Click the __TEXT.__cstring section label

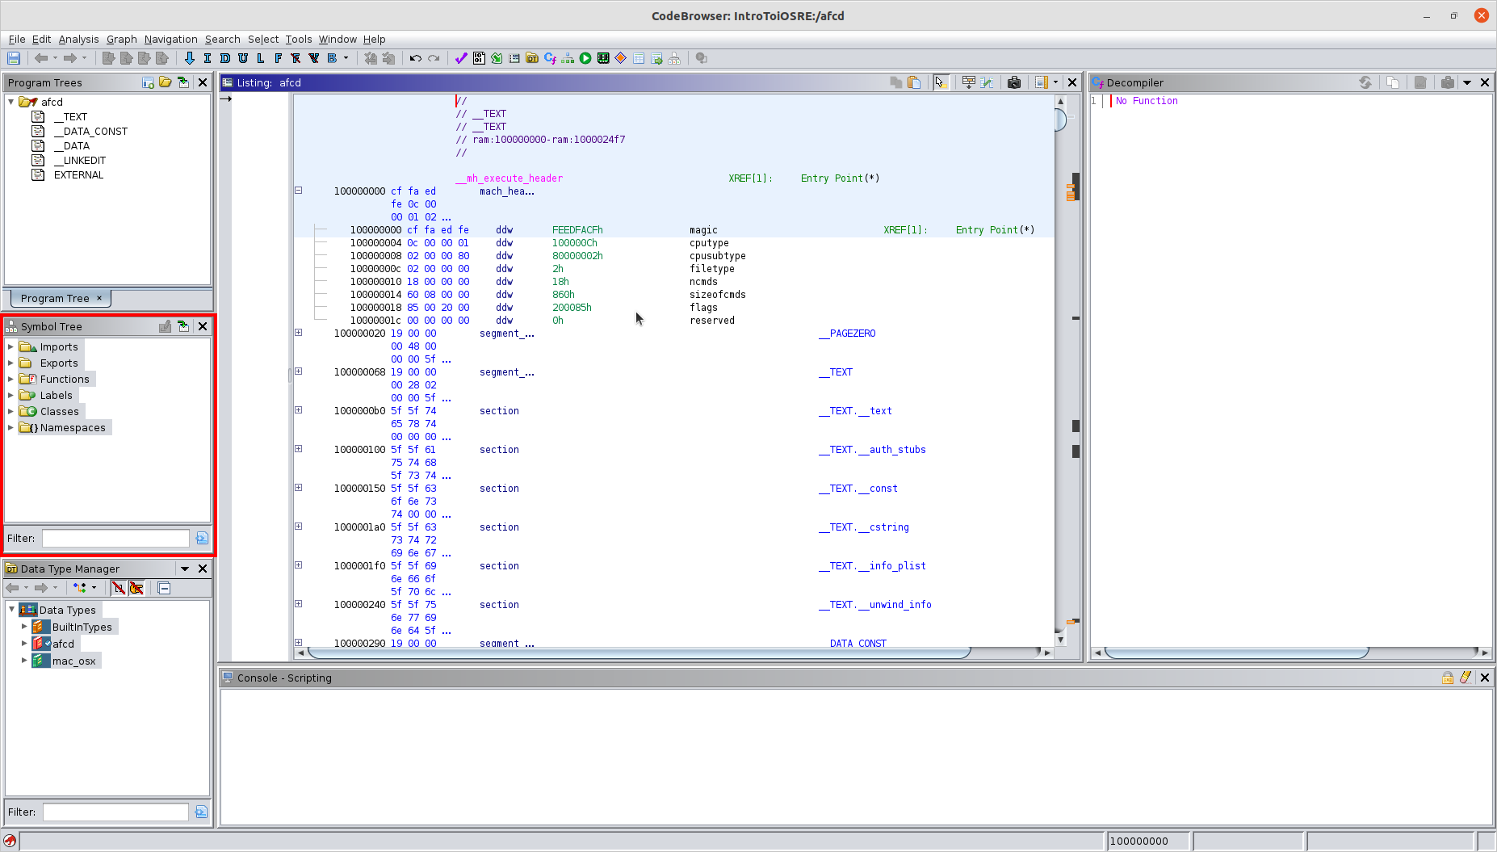[x=864, y=527]
